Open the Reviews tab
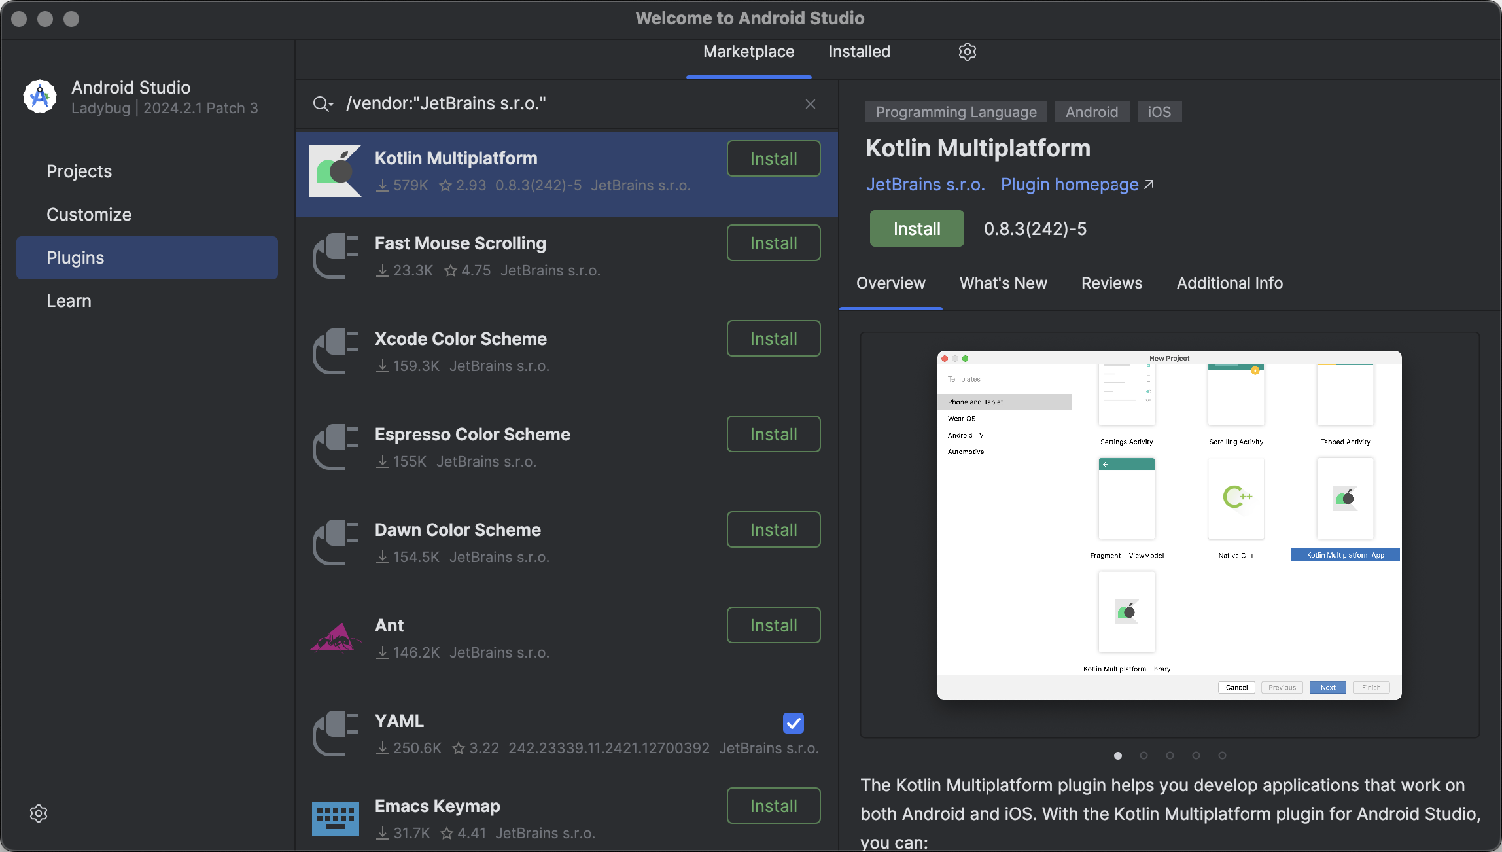Image resolution: width=1502 pixels, height=852 pixels. (x=1111, y=283)
